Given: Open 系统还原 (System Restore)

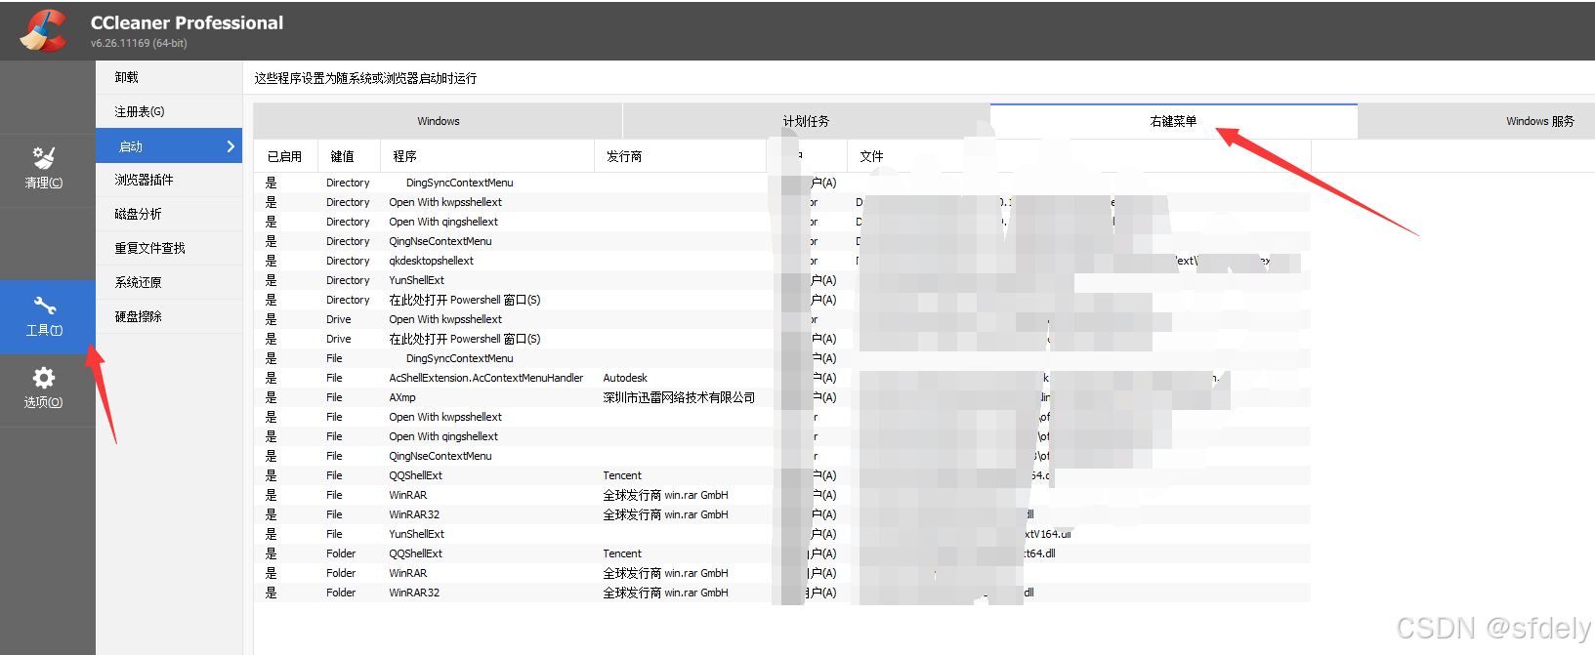Looking at the screenshot, I should [x=138, y=282].
